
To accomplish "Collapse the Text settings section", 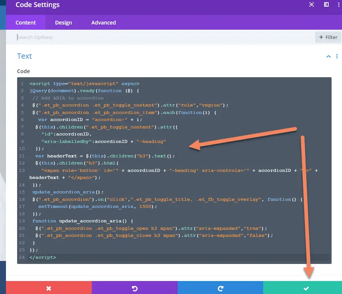I will point(328,56).
